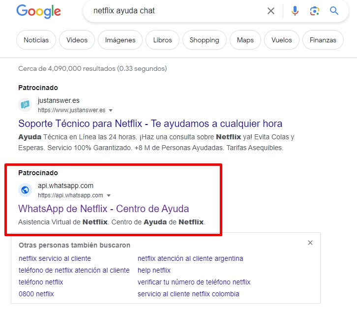The width and height of the screenshot is (357, 313).
Task: Close the 'Otras personas también buscaron' box
Action: [x=310, y=243]
